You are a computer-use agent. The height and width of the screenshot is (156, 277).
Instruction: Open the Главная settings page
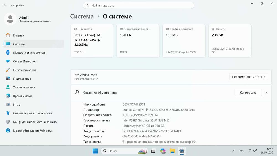click(x=34, y=35)
